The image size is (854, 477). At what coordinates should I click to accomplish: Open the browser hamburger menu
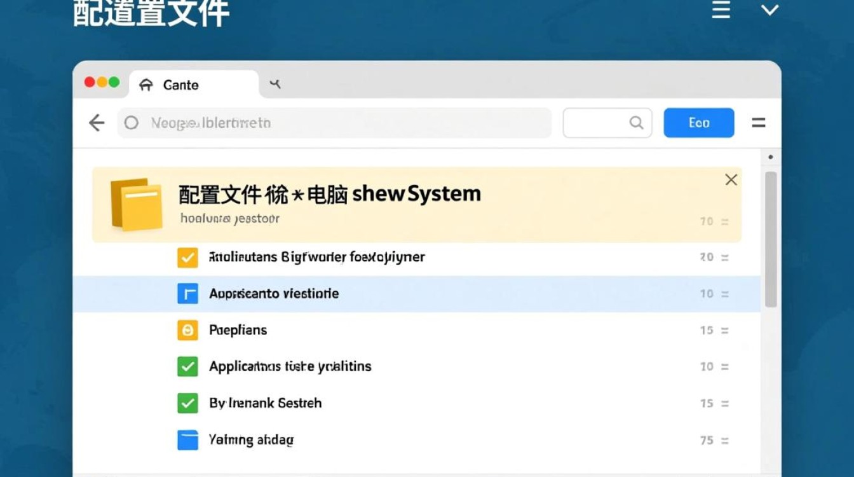tap(759, 123)
